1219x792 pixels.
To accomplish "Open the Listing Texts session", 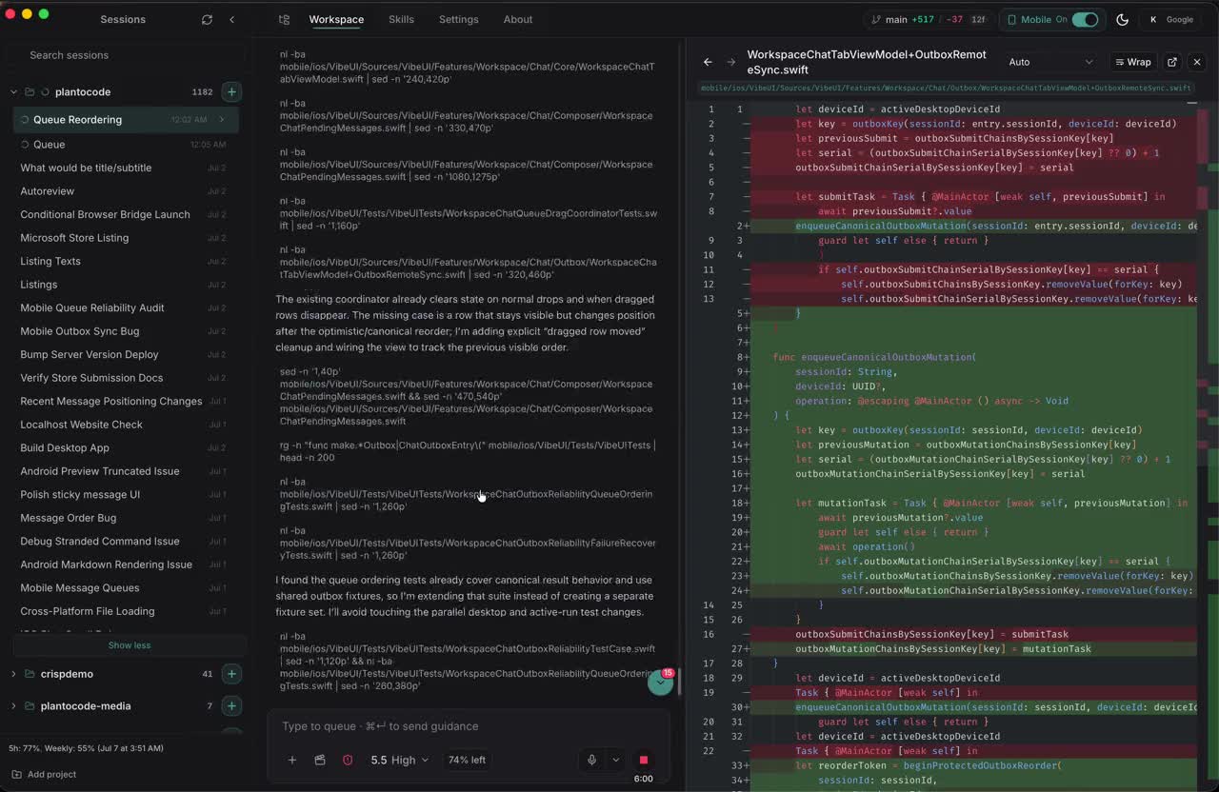I will pos(125,261).
